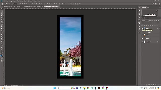Click the foreground color swatch
Viewport: 161px width, 90px height.
coord(1,55)
